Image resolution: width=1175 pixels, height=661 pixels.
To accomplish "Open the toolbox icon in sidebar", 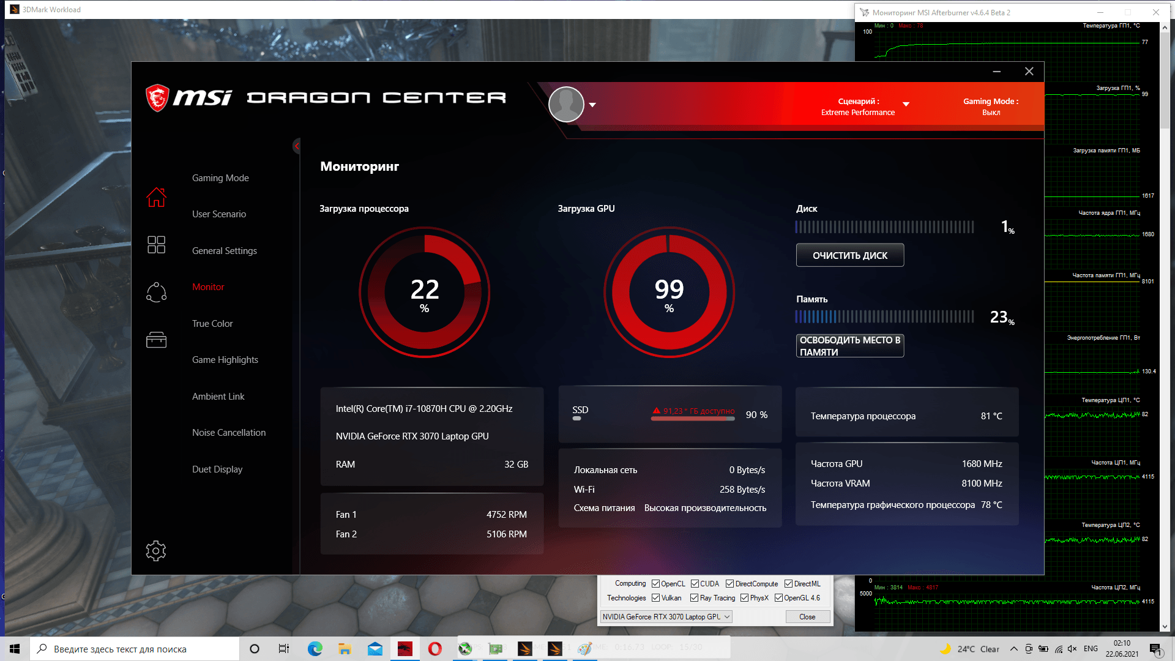I will coord(156,340).
